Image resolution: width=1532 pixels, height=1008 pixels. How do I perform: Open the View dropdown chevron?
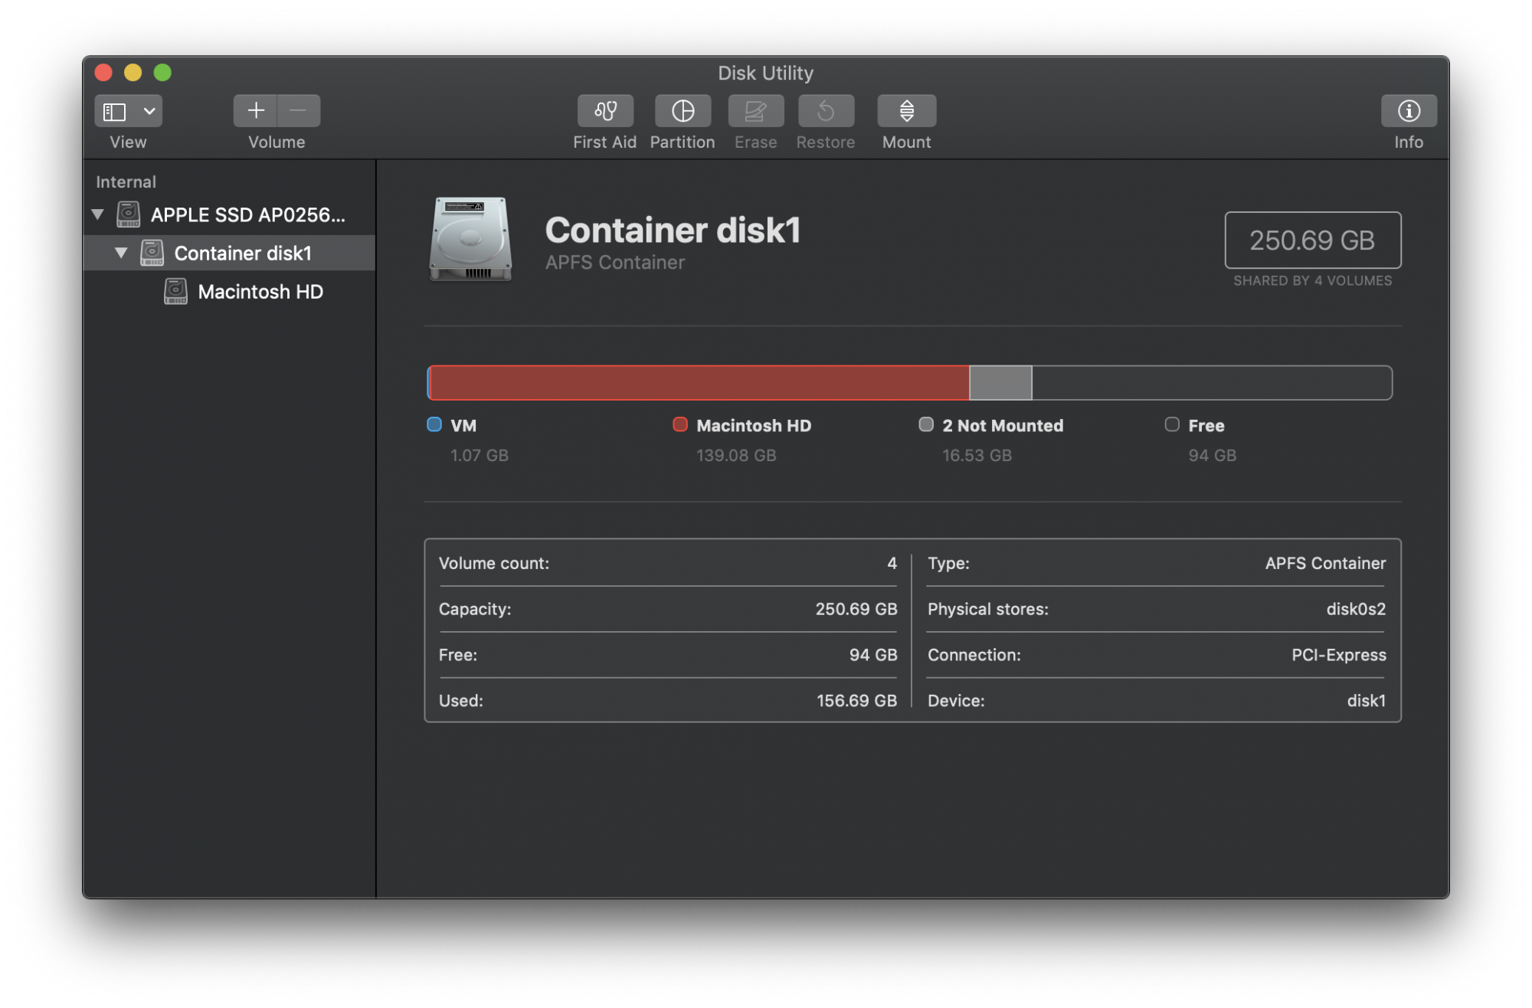149,112
